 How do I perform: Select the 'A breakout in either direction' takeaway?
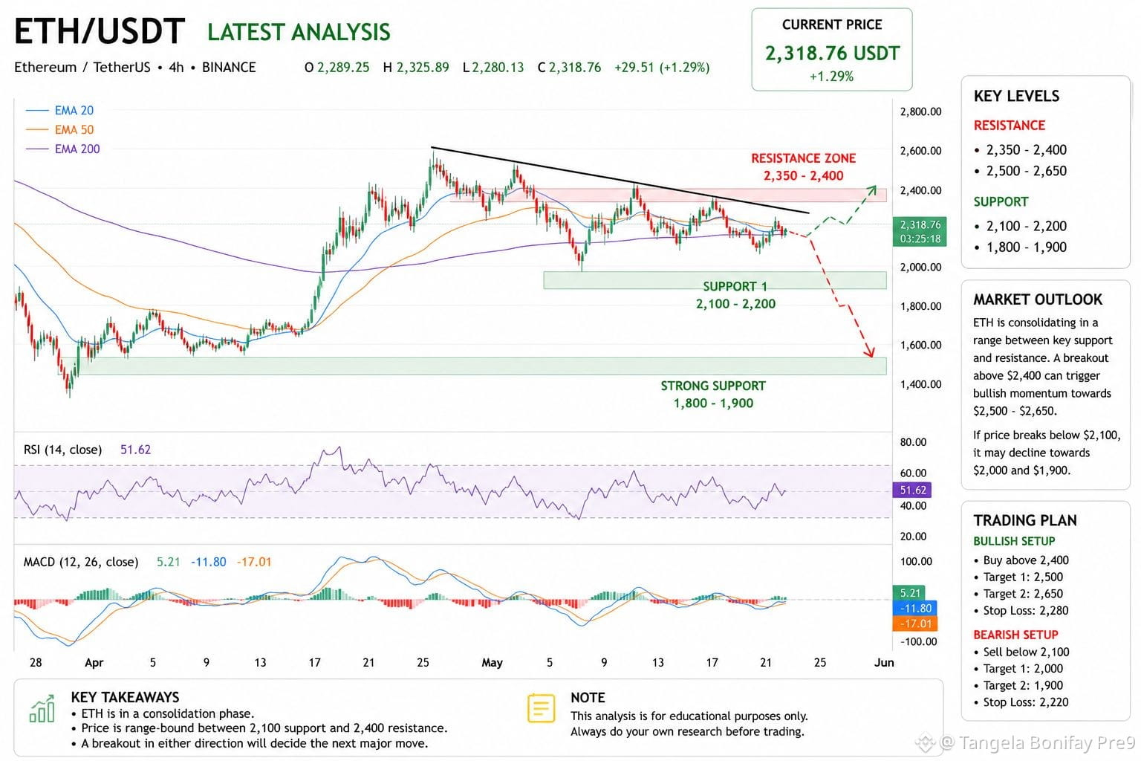pyautogui.click(x=250, y=744)
